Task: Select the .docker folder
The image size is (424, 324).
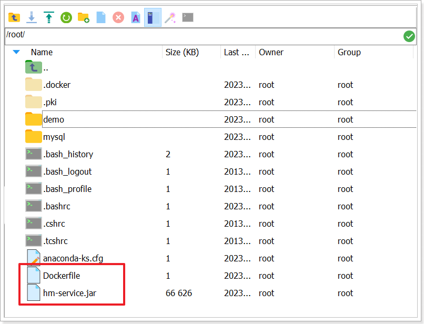Action: tap(220, 85)
